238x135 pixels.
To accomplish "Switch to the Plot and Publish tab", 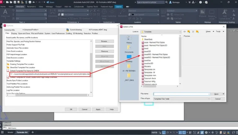I will 37,33.
